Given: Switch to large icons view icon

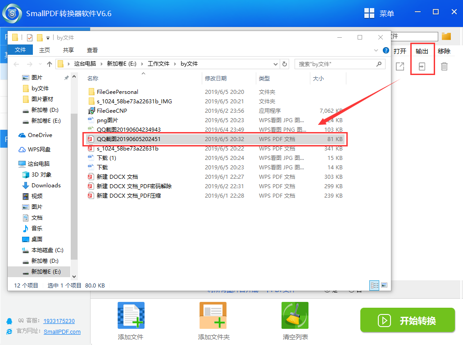Looking at the screenshot, I should pyautogui.click(x=384, y=285).
